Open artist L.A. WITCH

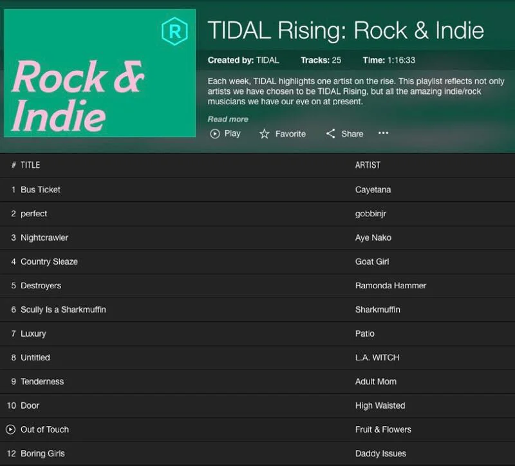[377, 357]
